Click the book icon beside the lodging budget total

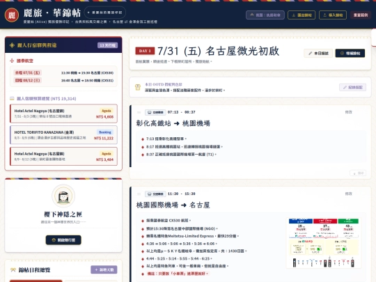pos(12,99)
